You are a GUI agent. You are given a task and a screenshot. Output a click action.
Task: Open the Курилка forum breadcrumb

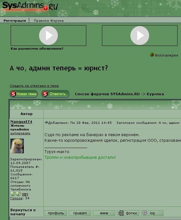[155, 94]
